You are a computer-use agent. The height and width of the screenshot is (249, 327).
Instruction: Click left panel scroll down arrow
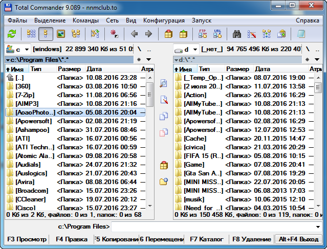click(x=150, y=206)
